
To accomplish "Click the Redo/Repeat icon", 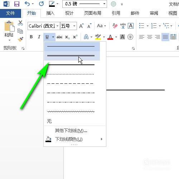I will pyautogui.click(x=41, y=4).
